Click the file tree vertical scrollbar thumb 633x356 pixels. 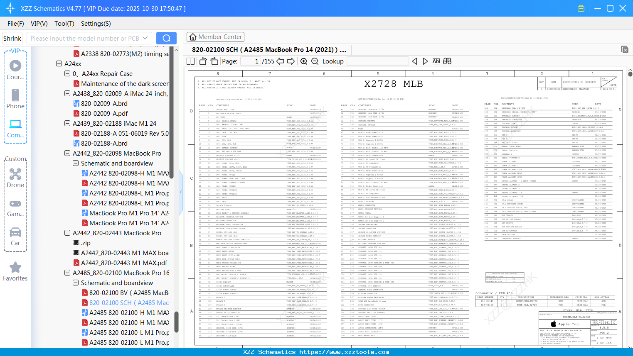[176, 322]
